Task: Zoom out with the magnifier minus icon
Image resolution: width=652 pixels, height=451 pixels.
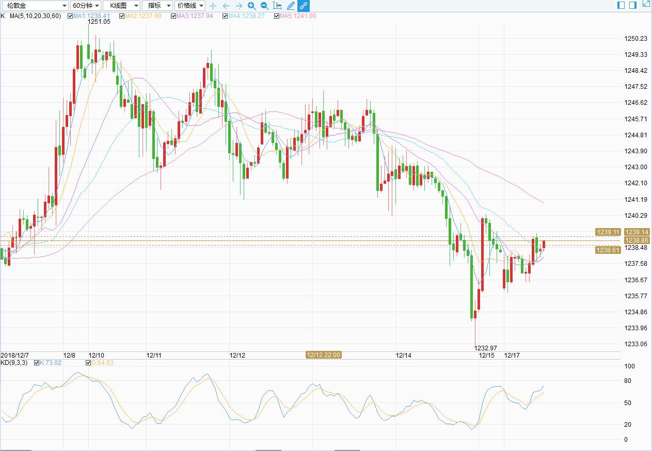Action: coord(264,6)
